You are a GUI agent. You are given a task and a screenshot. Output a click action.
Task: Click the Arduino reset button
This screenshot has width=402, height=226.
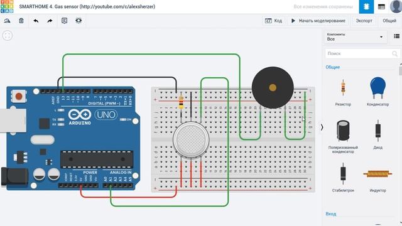tap(19, 96)
